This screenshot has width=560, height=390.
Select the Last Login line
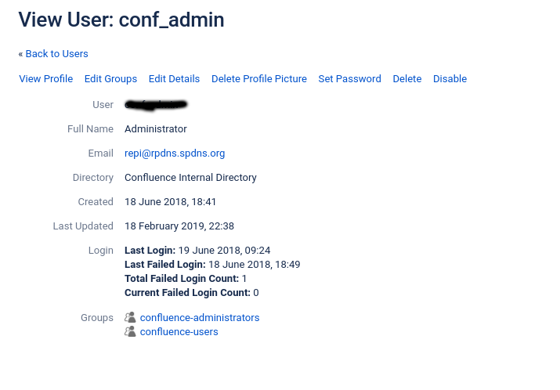(x=197, y=251)
